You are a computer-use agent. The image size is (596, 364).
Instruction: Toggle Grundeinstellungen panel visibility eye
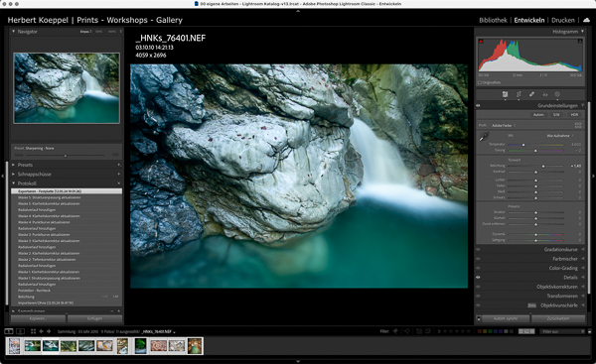click(478, 105)
